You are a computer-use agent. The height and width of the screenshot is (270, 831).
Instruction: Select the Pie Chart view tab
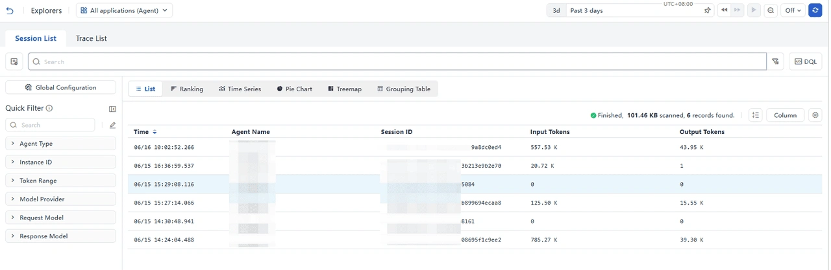click(x=294, y=89)
